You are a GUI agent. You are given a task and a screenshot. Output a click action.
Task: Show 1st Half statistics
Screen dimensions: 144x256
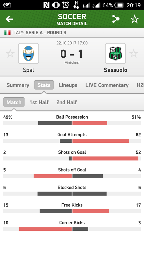click(x=39, y=102)
